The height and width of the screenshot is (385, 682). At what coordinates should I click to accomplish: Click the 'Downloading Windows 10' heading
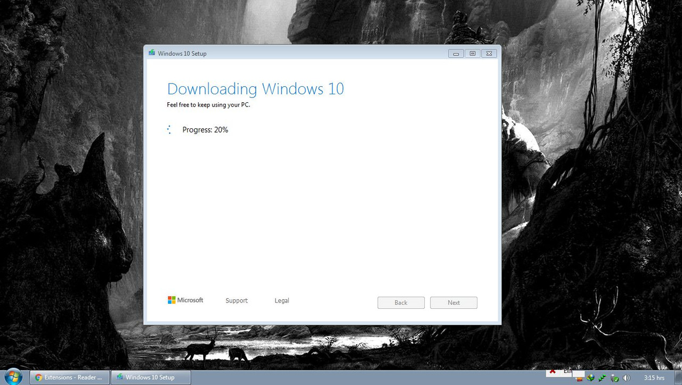click(256, 88)
